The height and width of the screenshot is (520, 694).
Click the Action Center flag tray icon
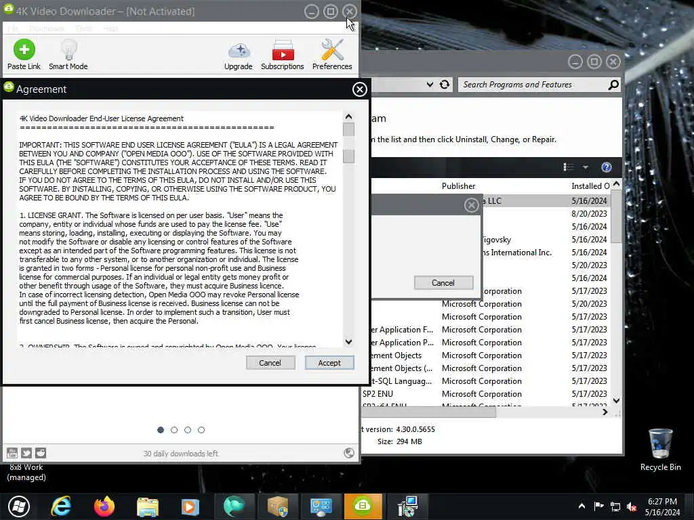click(598, 506)
